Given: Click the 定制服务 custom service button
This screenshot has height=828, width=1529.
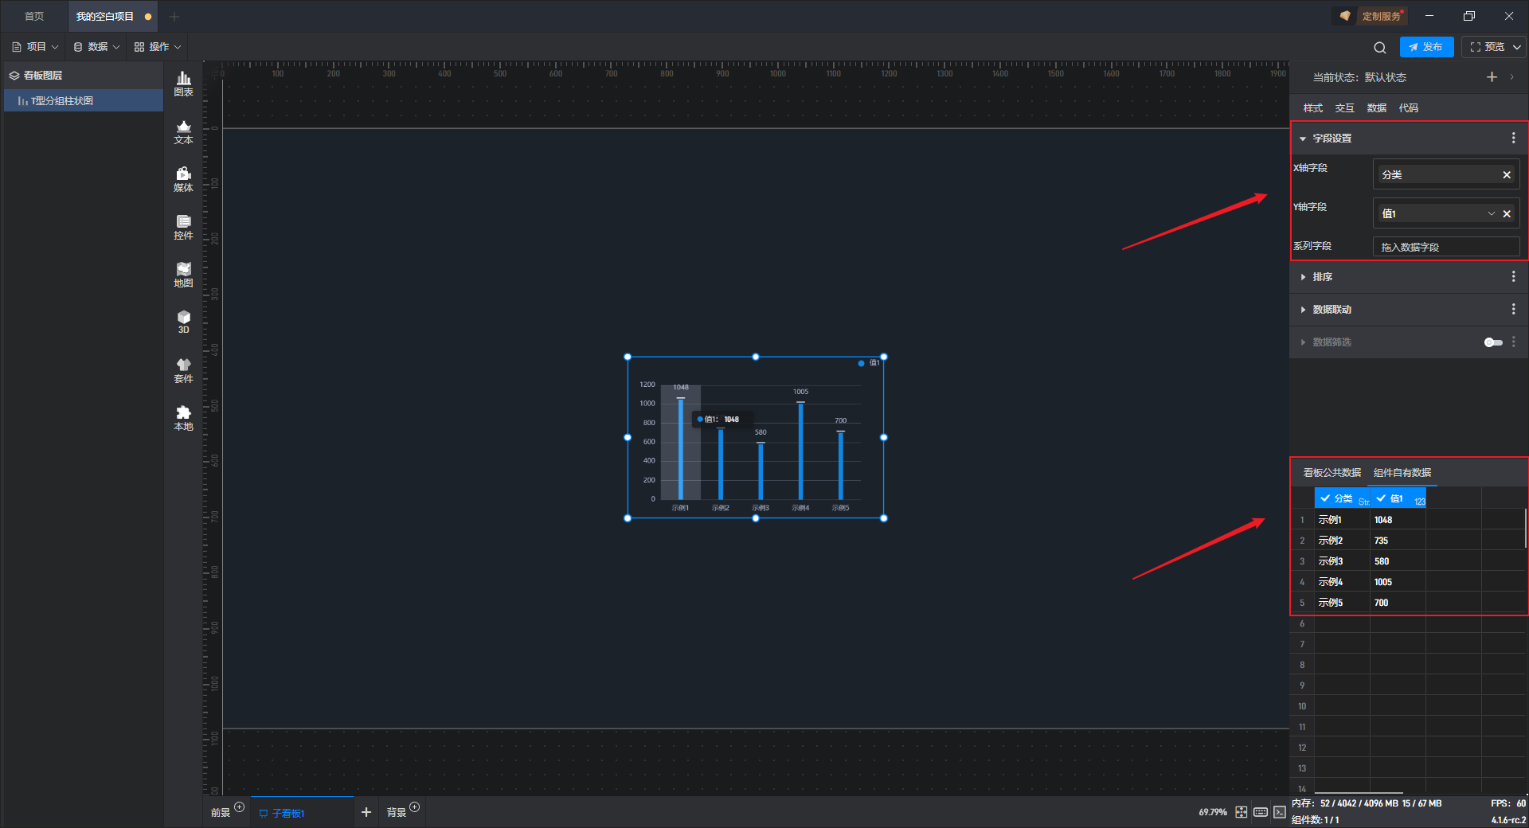Looking at the screenshot, I should [1372, 16].
